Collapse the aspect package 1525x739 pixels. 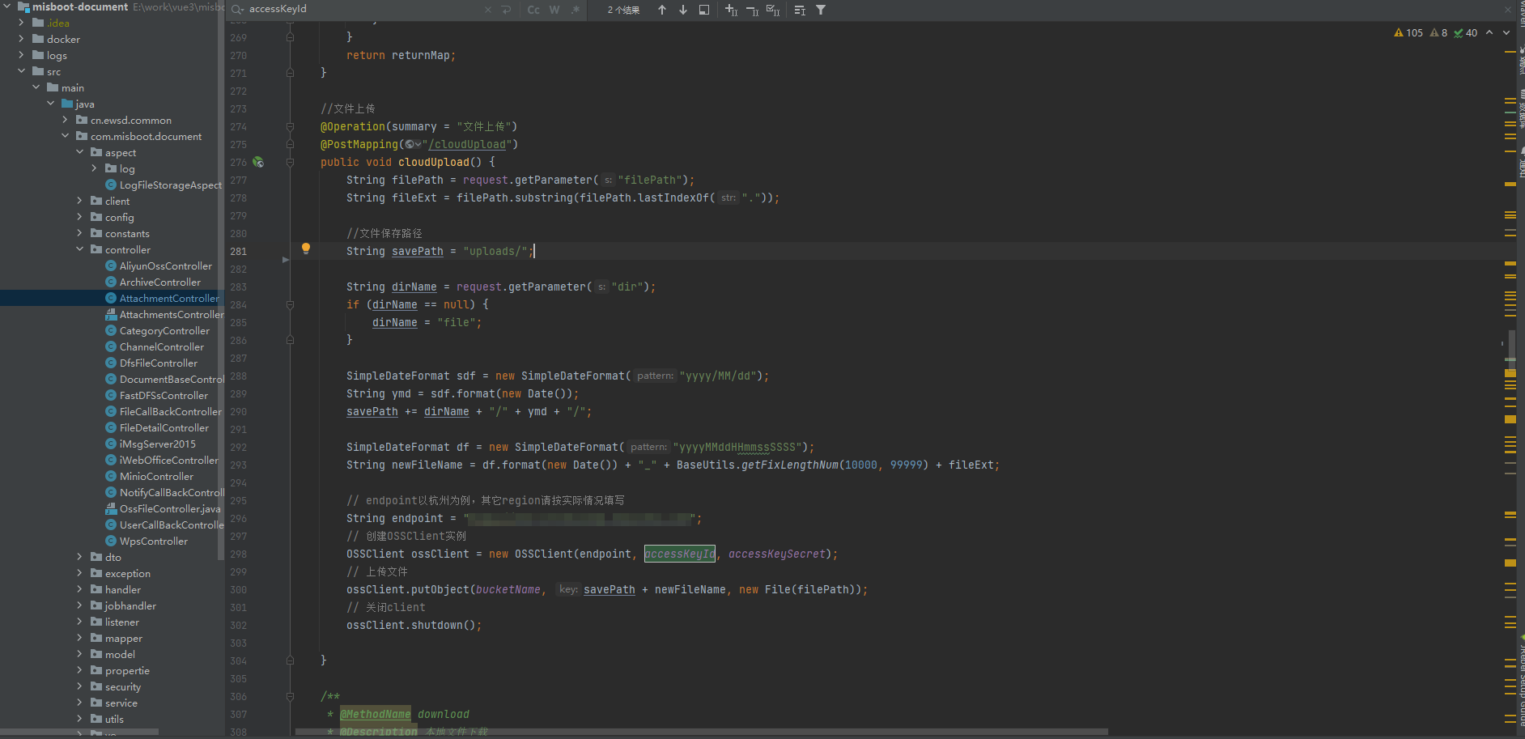(79, 152)
